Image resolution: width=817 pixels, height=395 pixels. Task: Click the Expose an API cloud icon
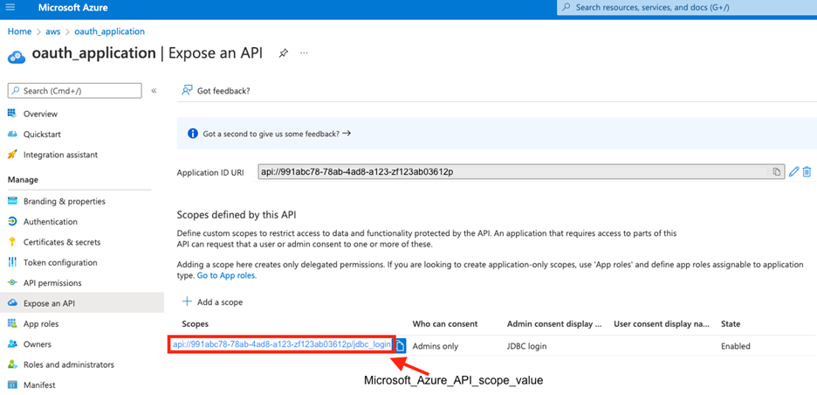pos(12,303)
